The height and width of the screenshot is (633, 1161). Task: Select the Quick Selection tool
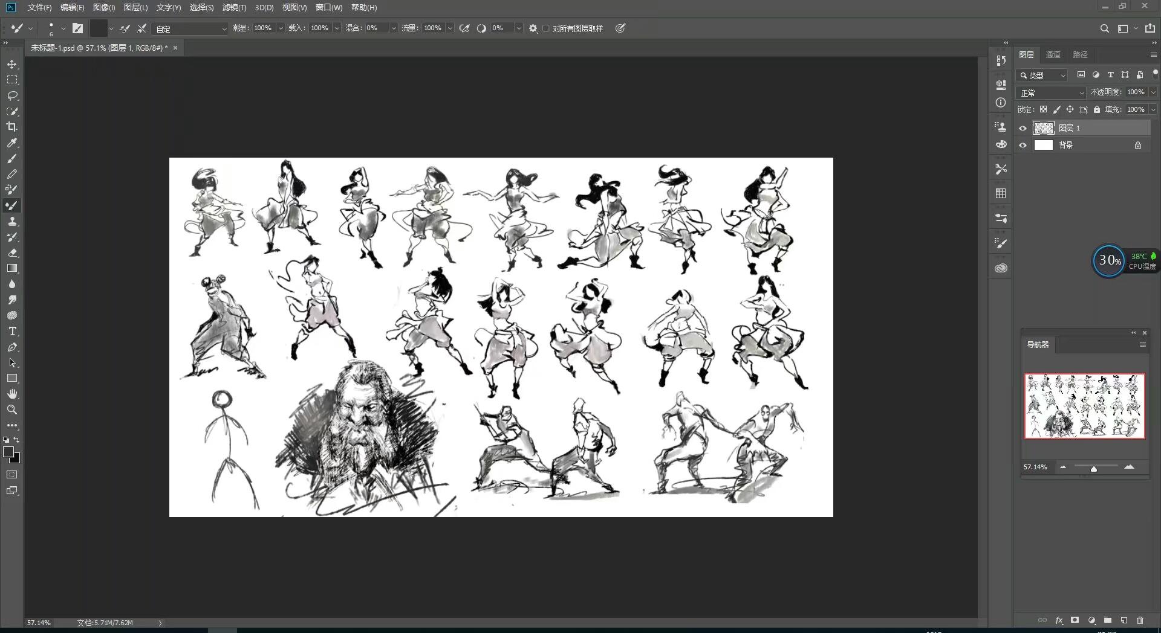pyautogui.click(x=12, y=111)
